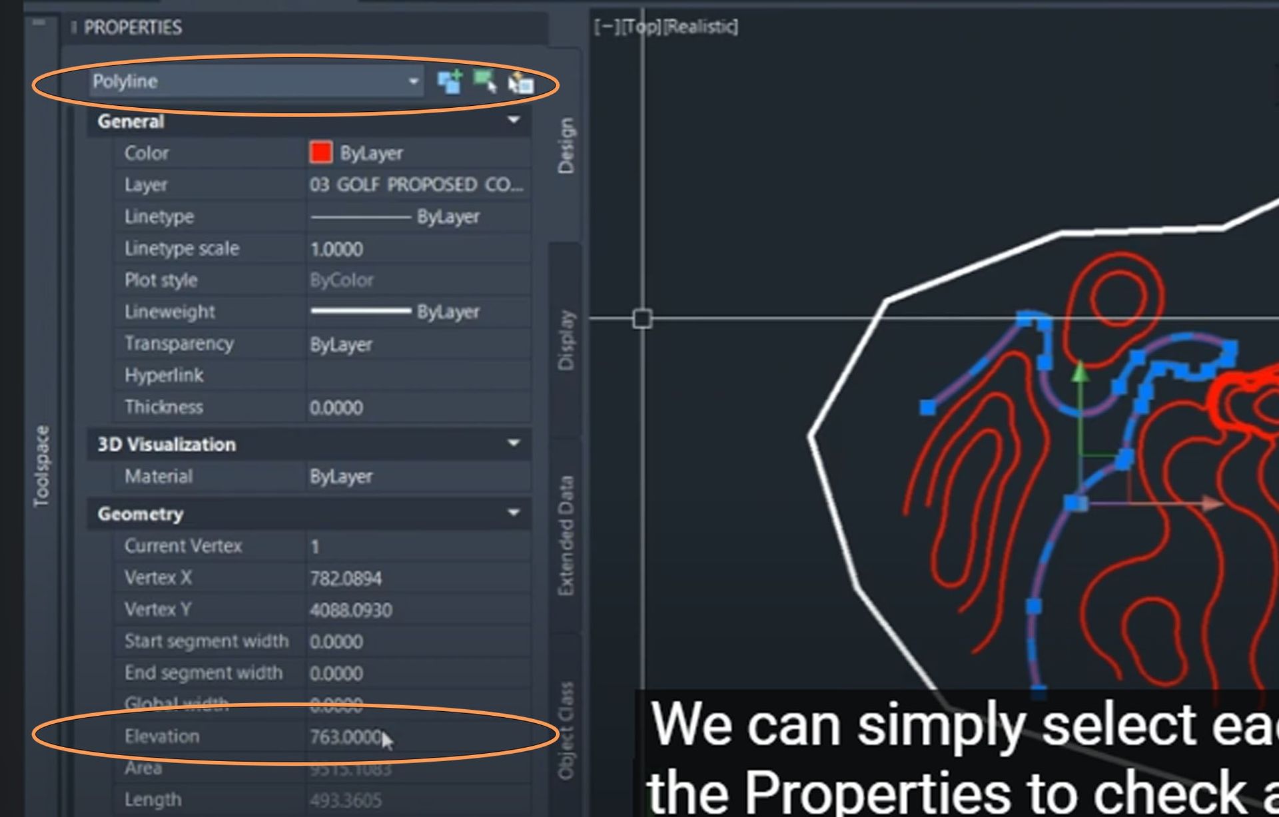Collapse the Geometry section
This screenshot has width=1279, height=817.
514,513
